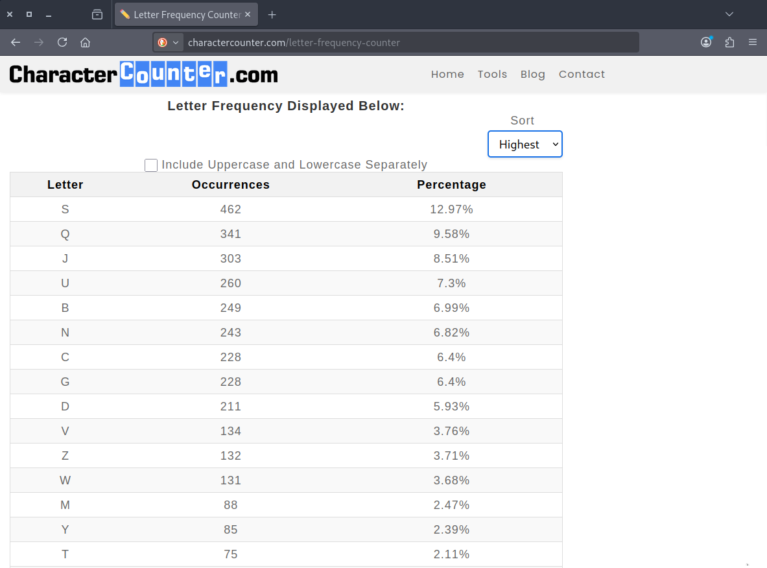Switch to Letter Frequency Counter tab
767x568 pixels.
(180, 14)
